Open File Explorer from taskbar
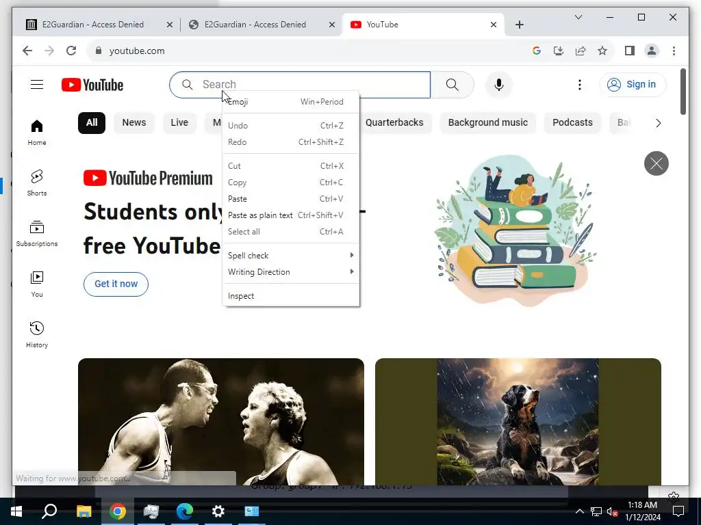 pyautogui.click(x=84, y=511)
